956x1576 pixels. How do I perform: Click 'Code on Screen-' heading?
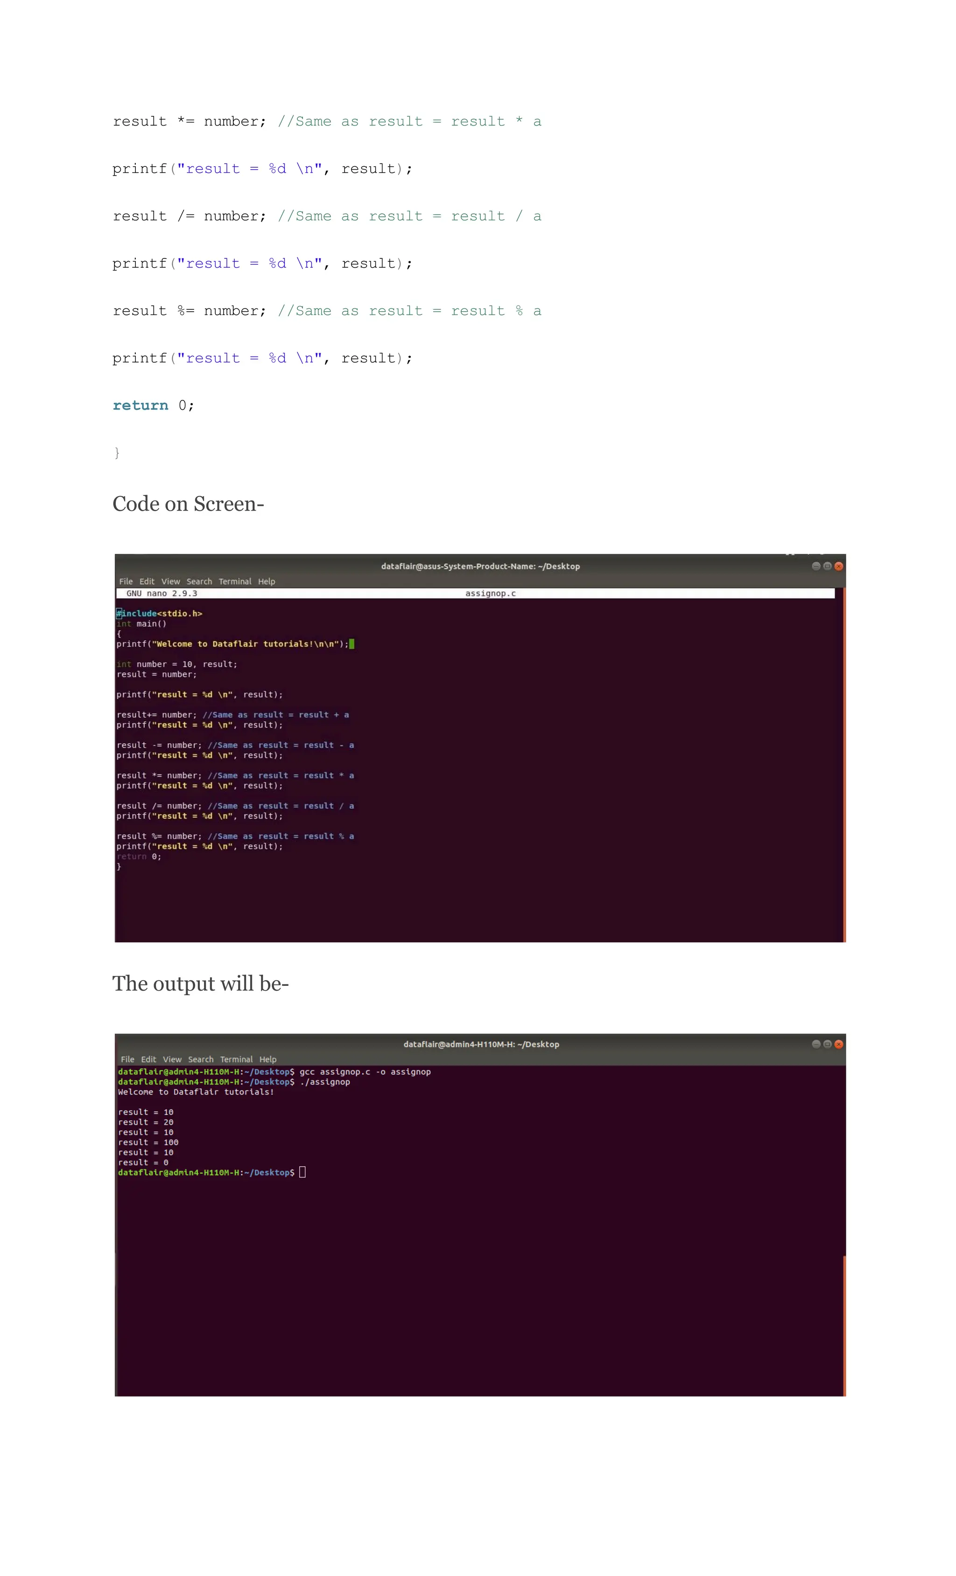[x=189, y=504]
